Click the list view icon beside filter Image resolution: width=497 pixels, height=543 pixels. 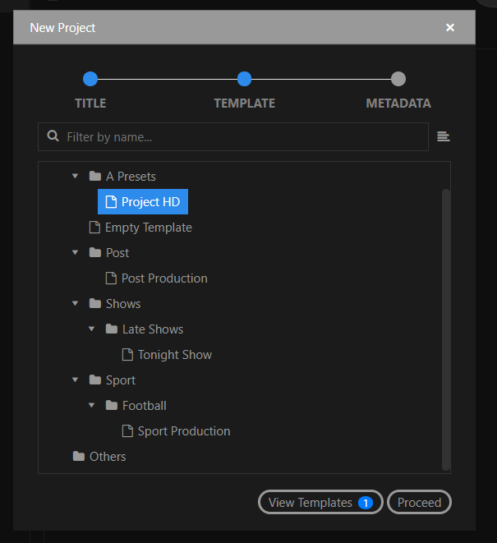tap(444, 136)
